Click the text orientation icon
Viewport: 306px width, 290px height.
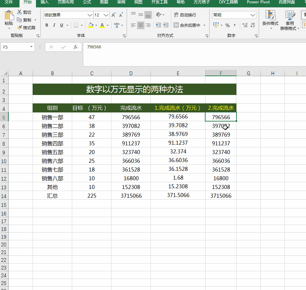coord(159,15)
